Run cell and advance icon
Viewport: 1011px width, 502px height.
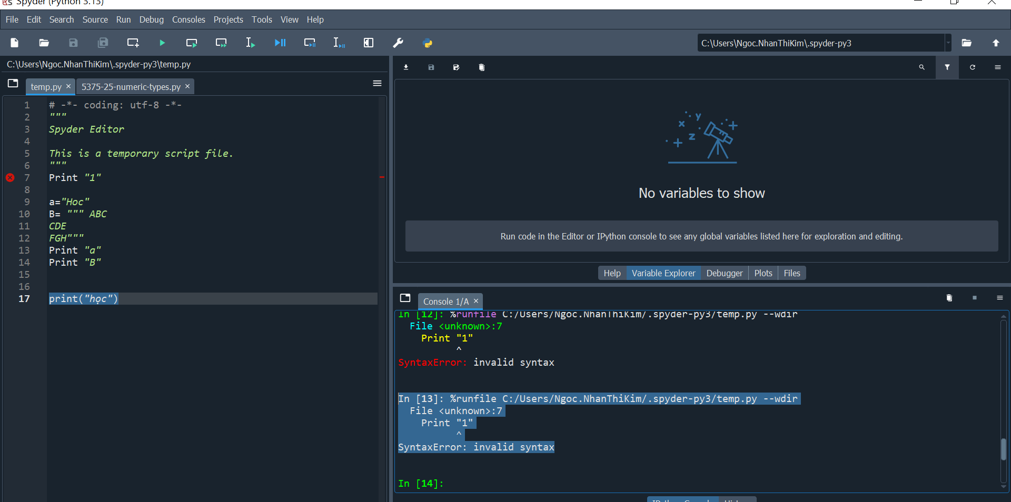[221, 43]
